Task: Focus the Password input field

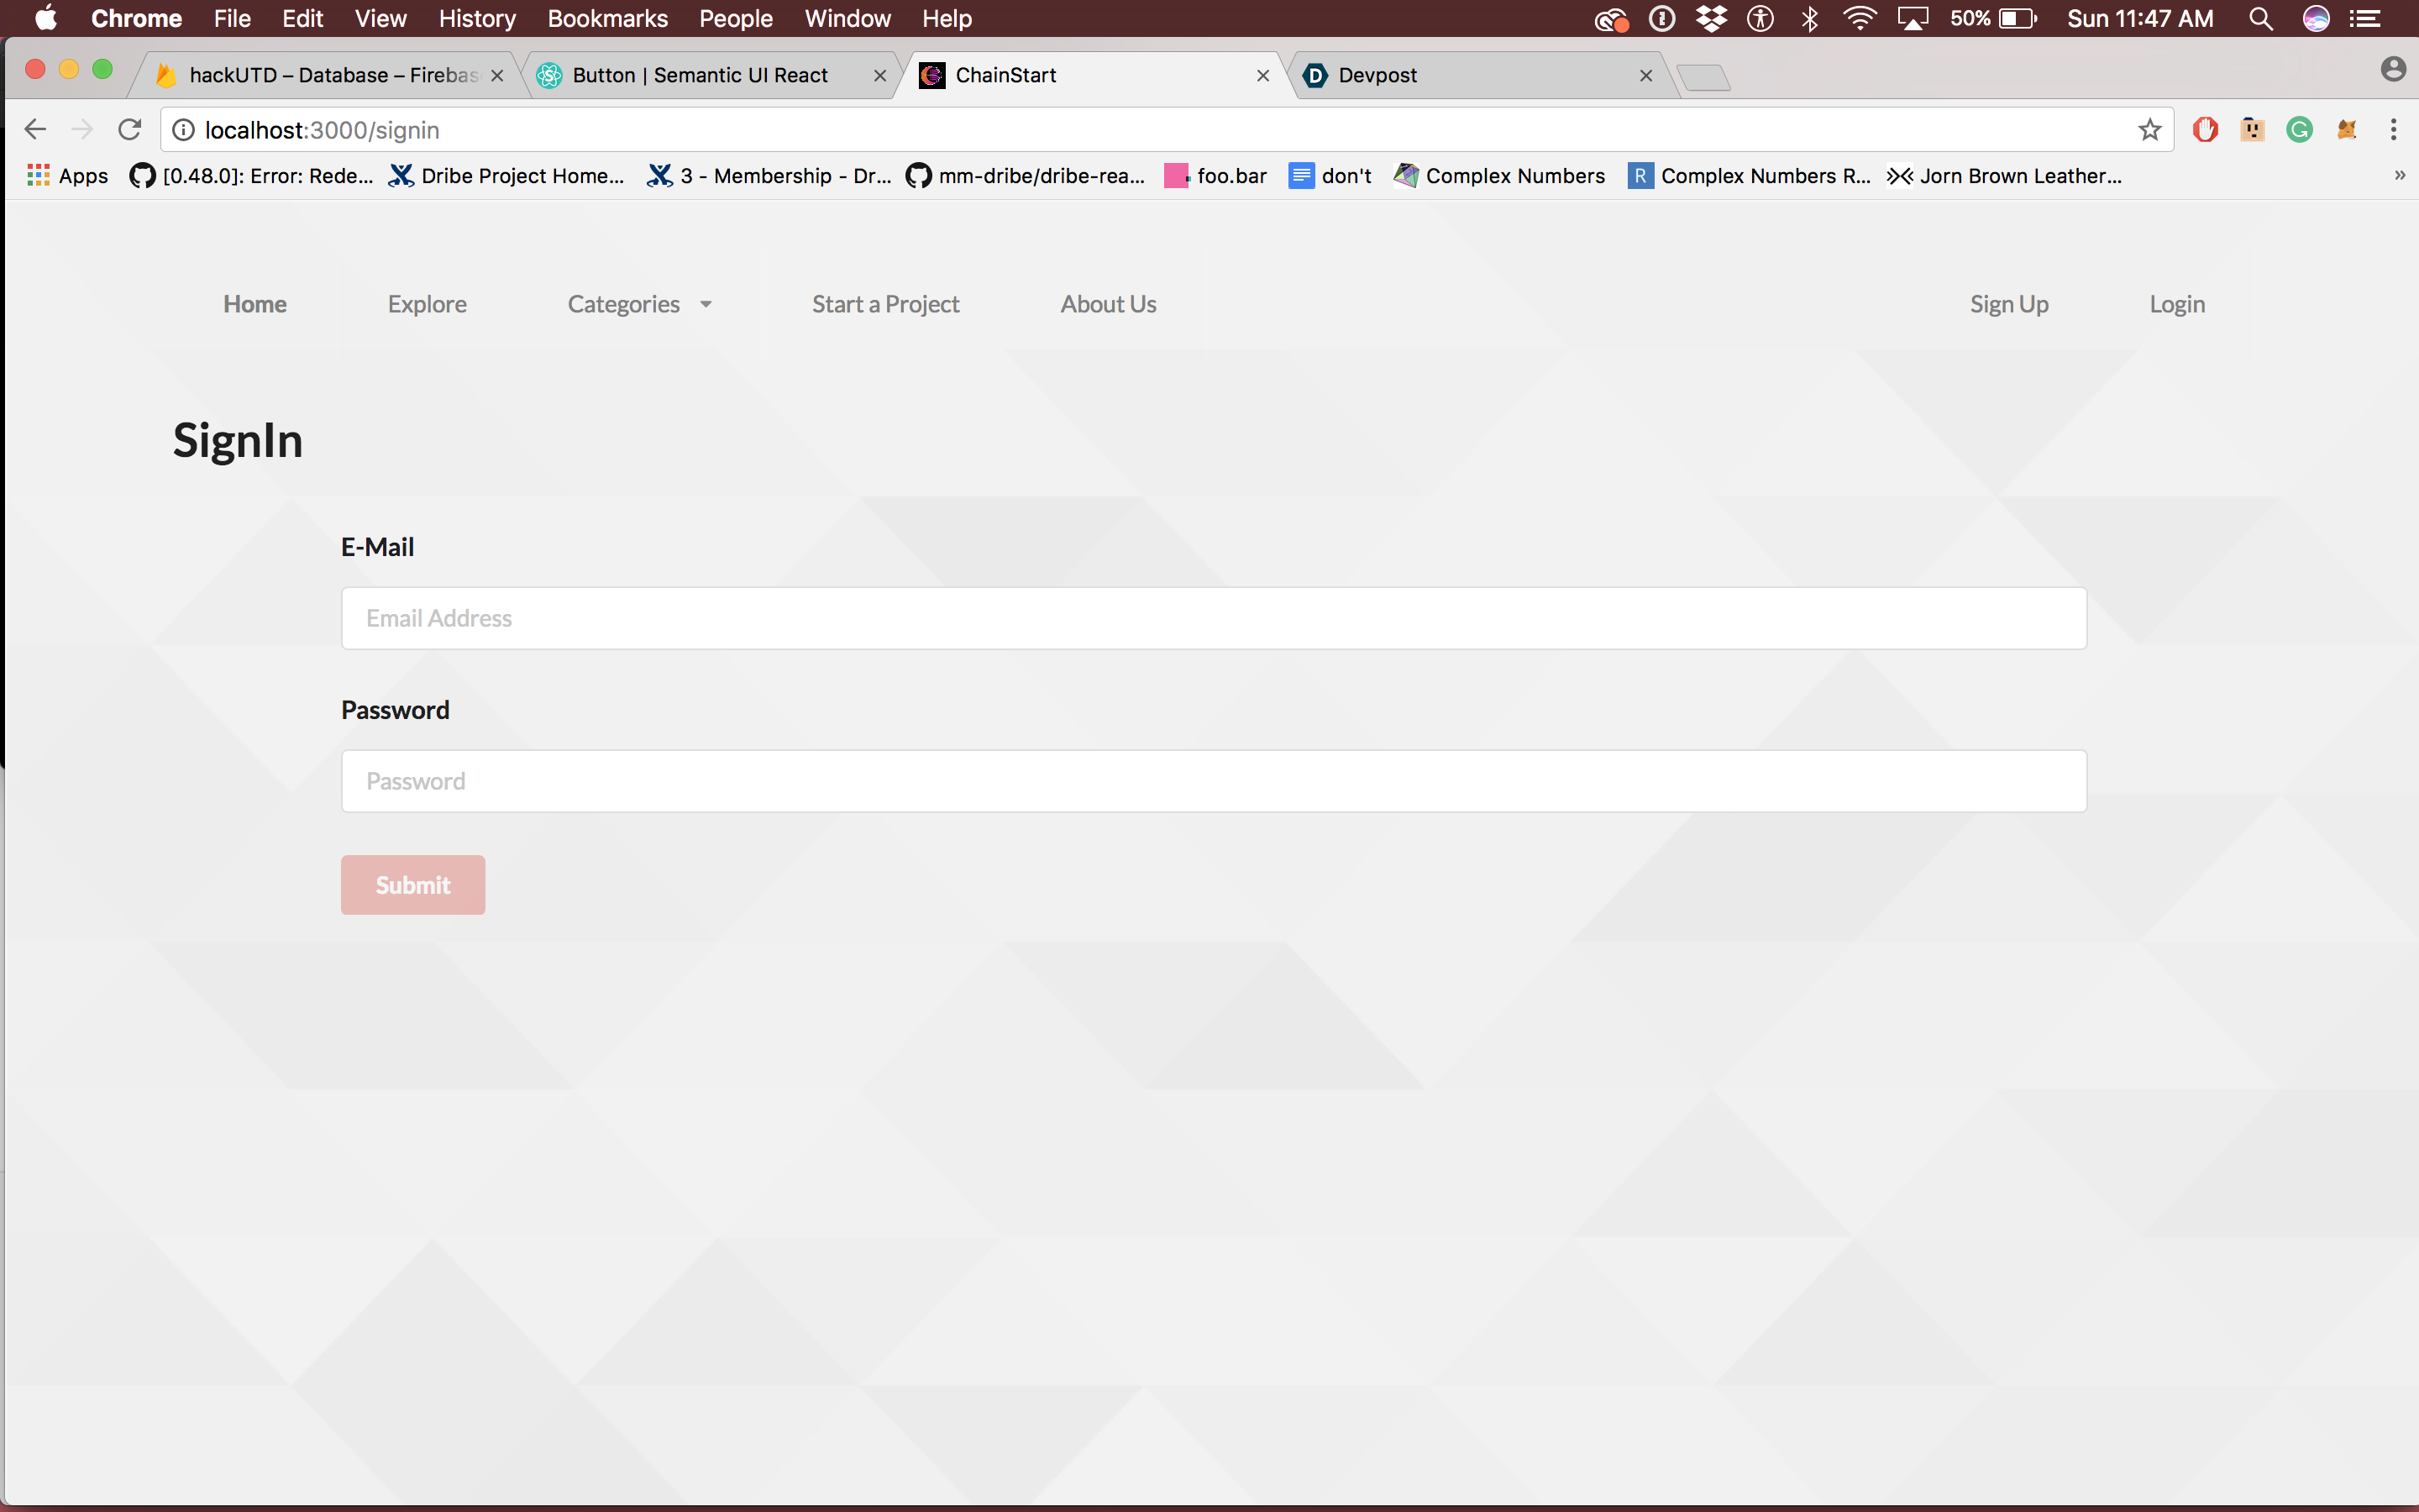Action: pos(1214,781)
